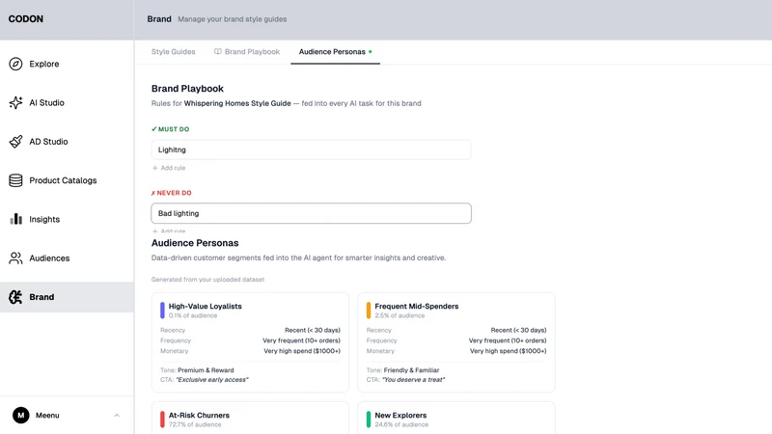The width and height of the screenshot is (772, 434).
Task: Go to Audiences in the sidebar
Action: pyautogui.click(x=67, y=258)
